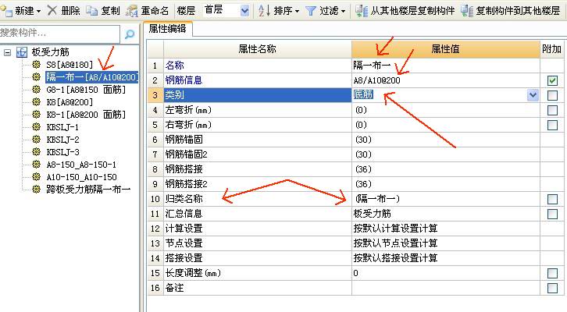Click 复制构件到其他楼层 button text
Viewport: 567px width, 312px height.
click(518, 11)
